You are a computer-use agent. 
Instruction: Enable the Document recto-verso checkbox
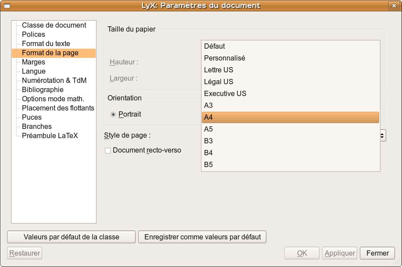(108, 150)
